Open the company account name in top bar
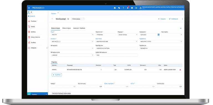 click(x=163, y=7)
